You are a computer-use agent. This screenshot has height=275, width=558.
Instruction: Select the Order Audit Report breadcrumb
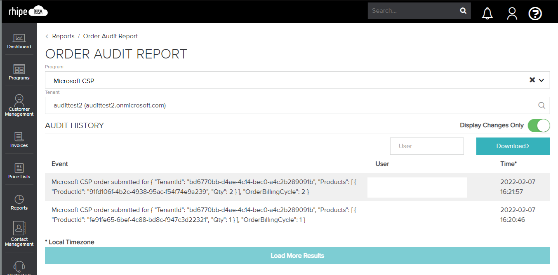110,36
